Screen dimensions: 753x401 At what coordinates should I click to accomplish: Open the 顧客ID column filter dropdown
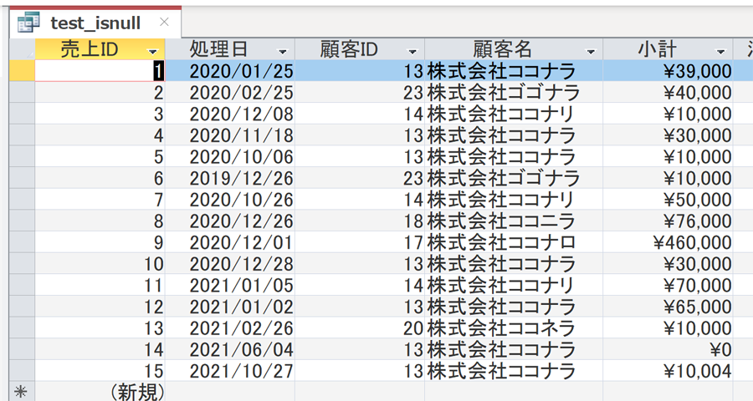coord(412,51)
